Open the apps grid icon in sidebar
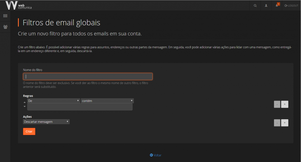The width and height of the screenshot is (301, 162). pyautogui.click(x=5, y=16)
